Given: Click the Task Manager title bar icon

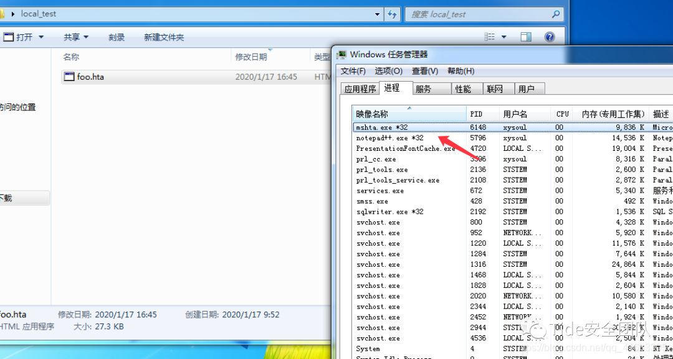Looking at the screenshot, I should pyautogui.click(x=341, y=55).
